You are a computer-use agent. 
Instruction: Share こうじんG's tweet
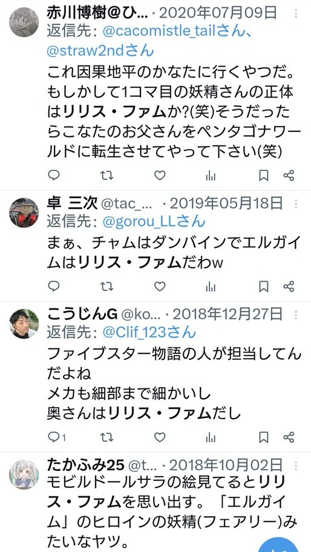pyautogui.click(x=289, y=437)
